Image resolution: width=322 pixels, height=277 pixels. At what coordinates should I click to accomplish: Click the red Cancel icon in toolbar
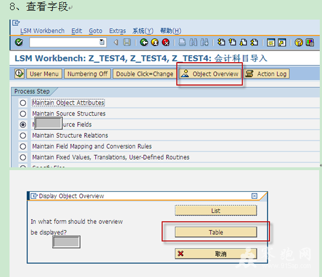(x=166, y=43)
